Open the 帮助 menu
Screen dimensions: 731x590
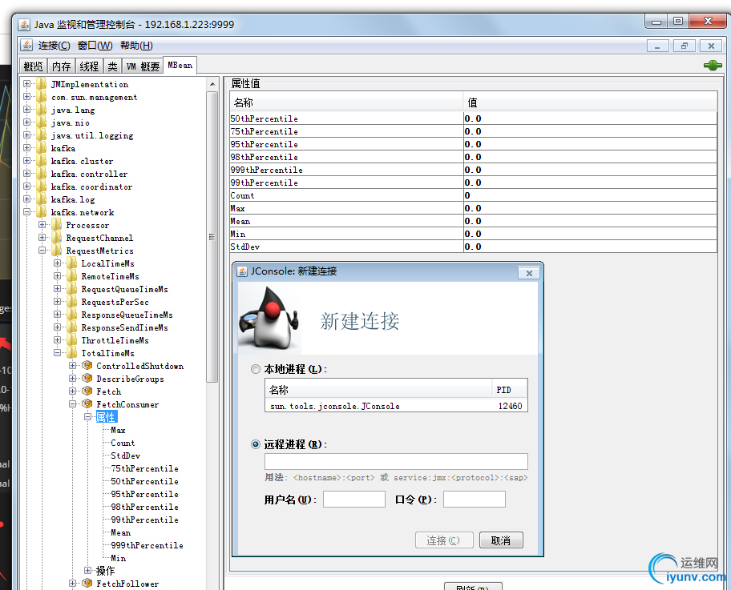point(136,46)
